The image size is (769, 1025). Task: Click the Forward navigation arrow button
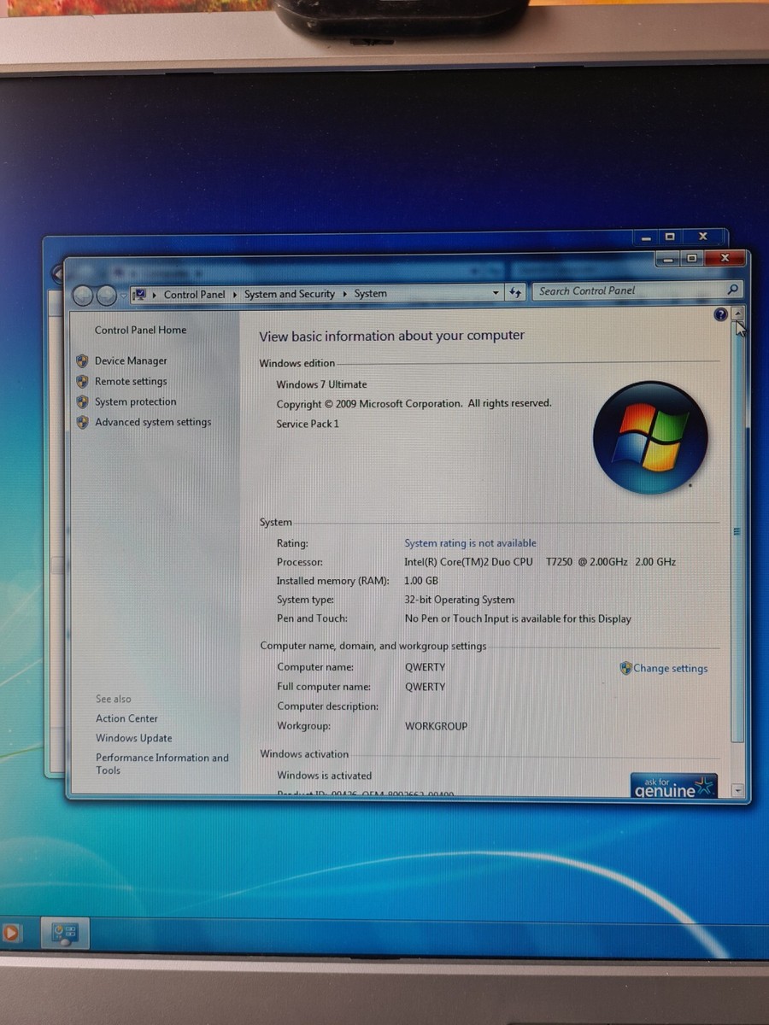pos(106,296)
